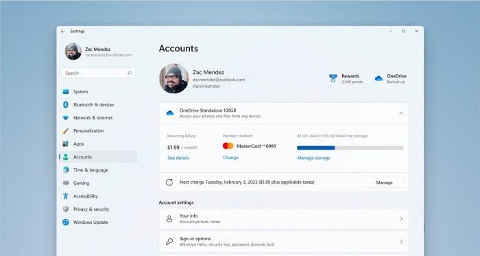The height and width of the screenshot is (256, 480).
Task: Click See details link under billing
Action: pyautogui.click(x=178, y=158)
